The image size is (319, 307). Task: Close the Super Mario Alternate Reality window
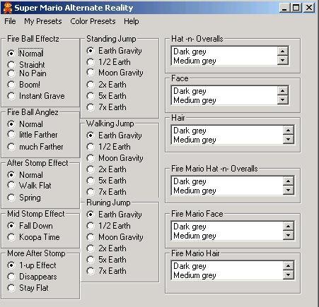[309, 8]
